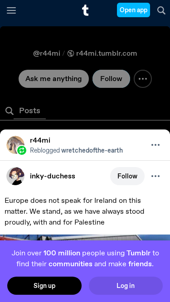Image resolution: width=170 pixels, height=302 pixels.
Task: Click the Tumblr logo icon
Action: click(85, 10)
